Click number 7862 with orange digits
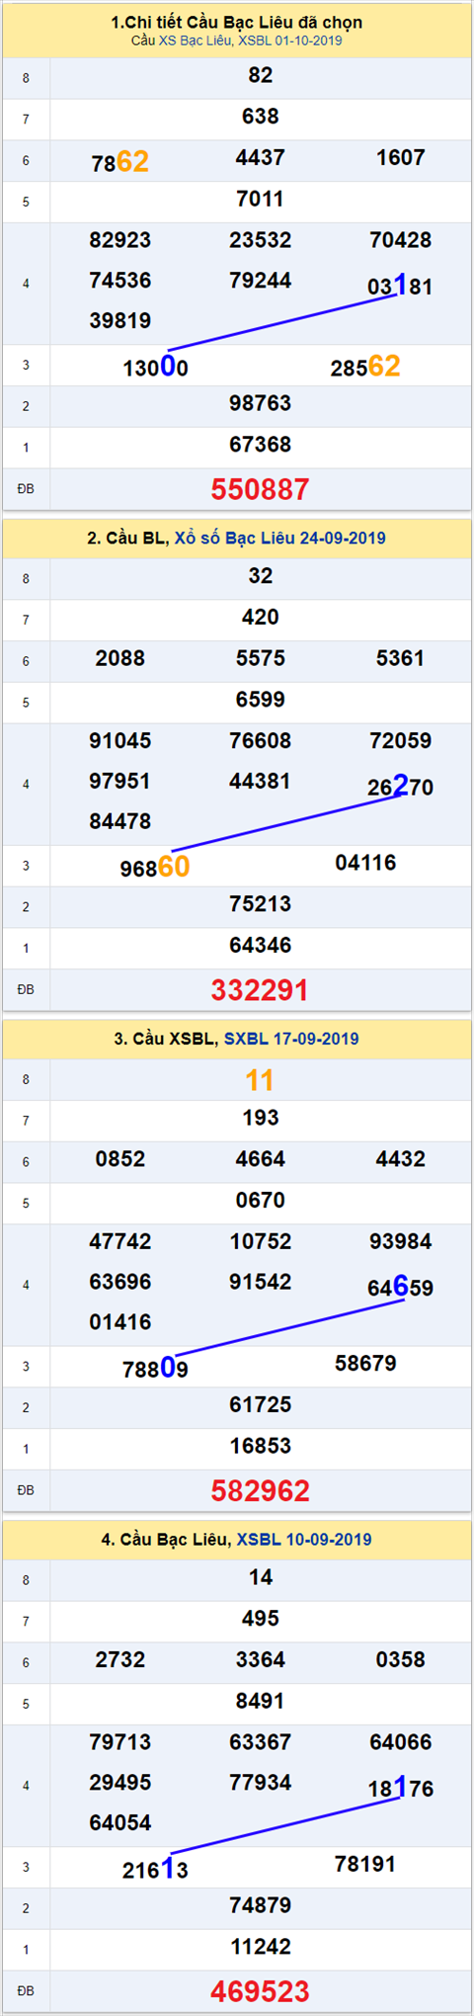This screenshot has height=2016, width=474. [x=120, y=161]
